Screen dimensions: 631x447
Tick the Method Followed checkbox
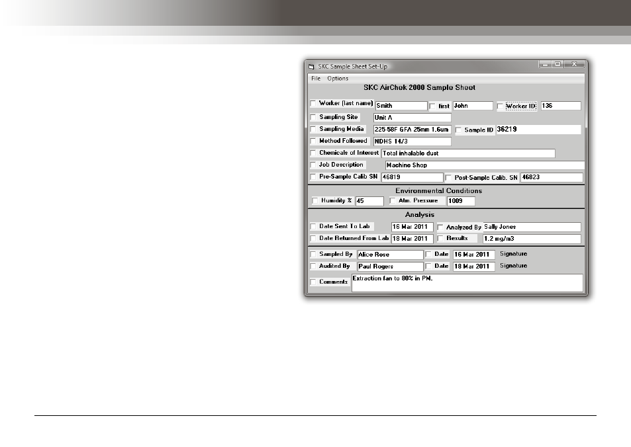tap(313, 141)
